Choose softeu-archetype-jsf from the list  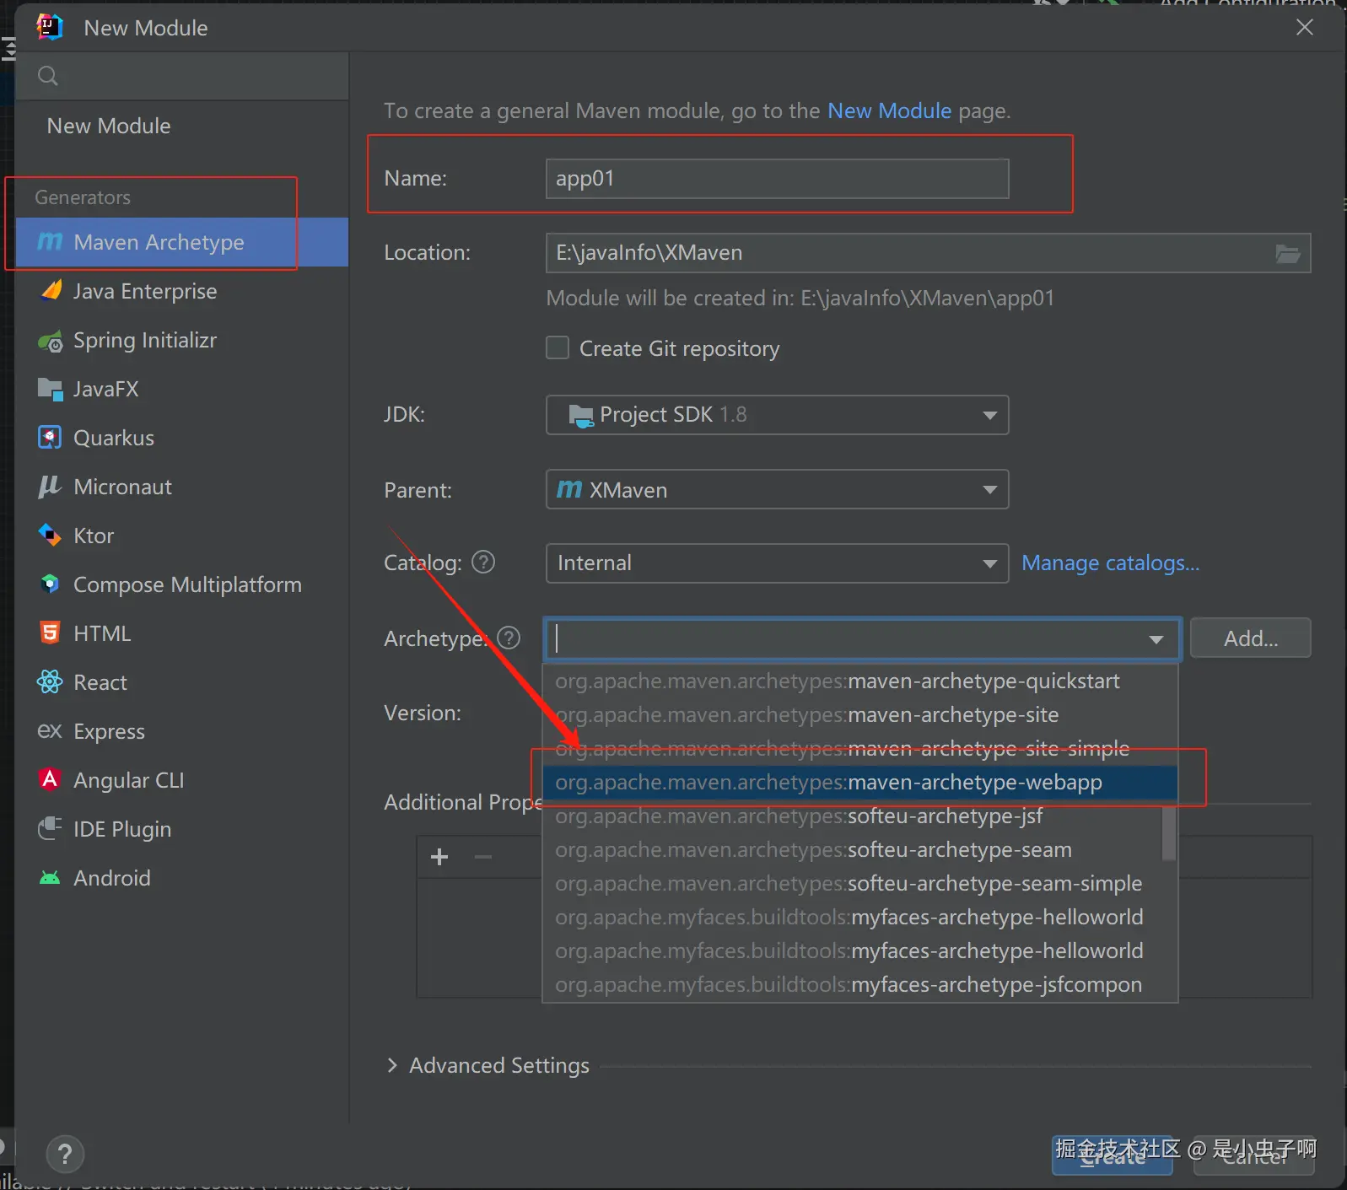pyautogui.click(x=852, y=816)
